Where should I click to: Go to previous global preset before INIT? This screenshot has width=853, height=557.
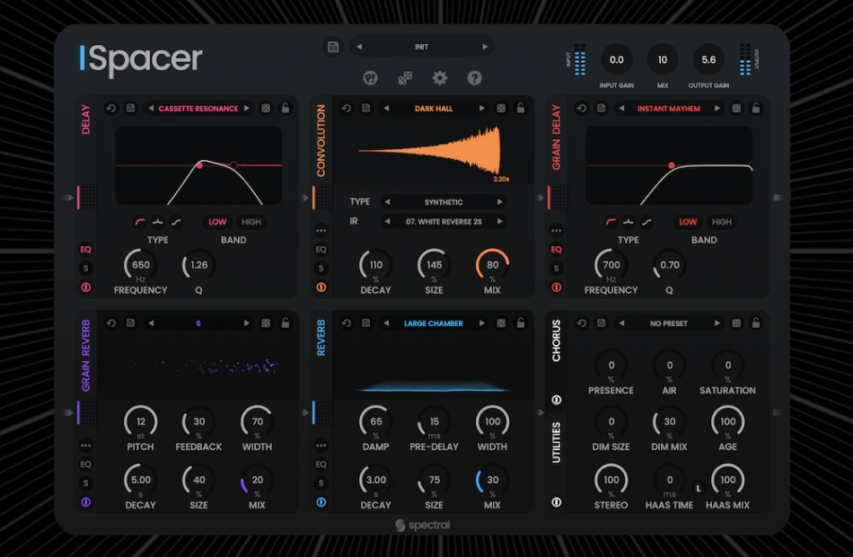[359, 47]
